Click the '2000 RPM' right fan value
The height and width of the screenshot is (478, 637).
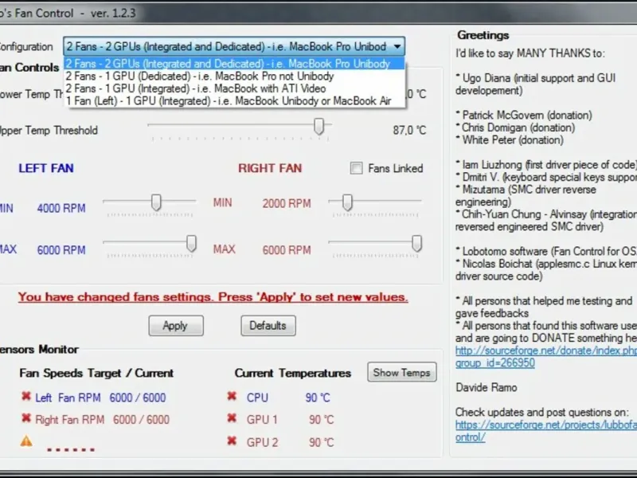(287, 203)
